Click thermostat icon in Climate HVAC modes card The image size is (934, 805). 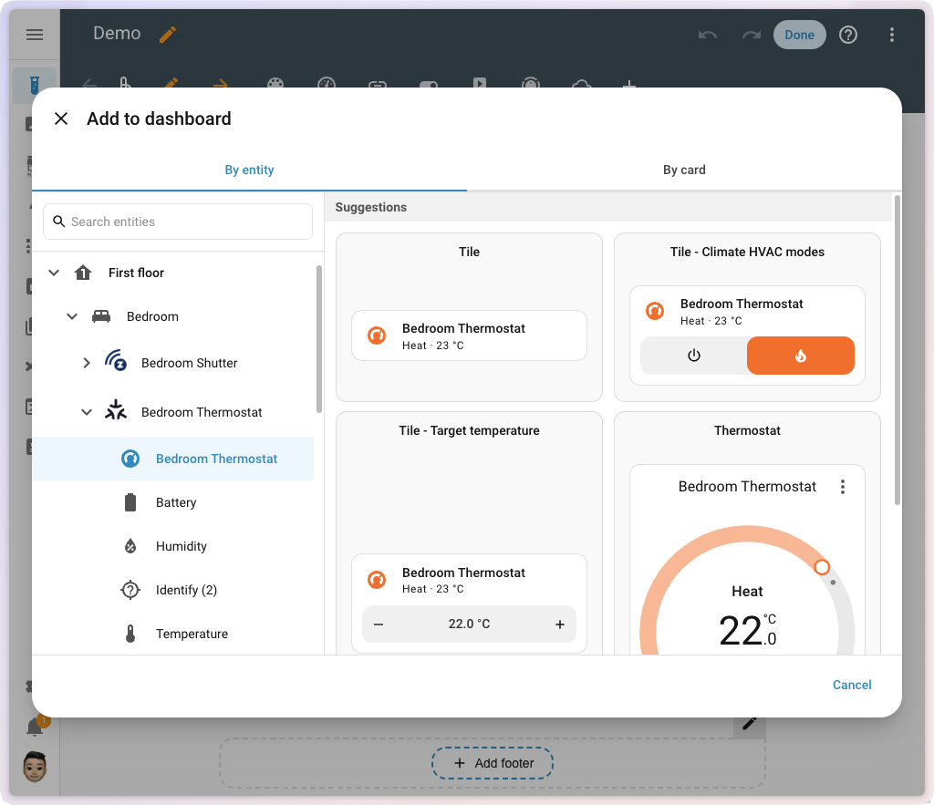point(655,311)
